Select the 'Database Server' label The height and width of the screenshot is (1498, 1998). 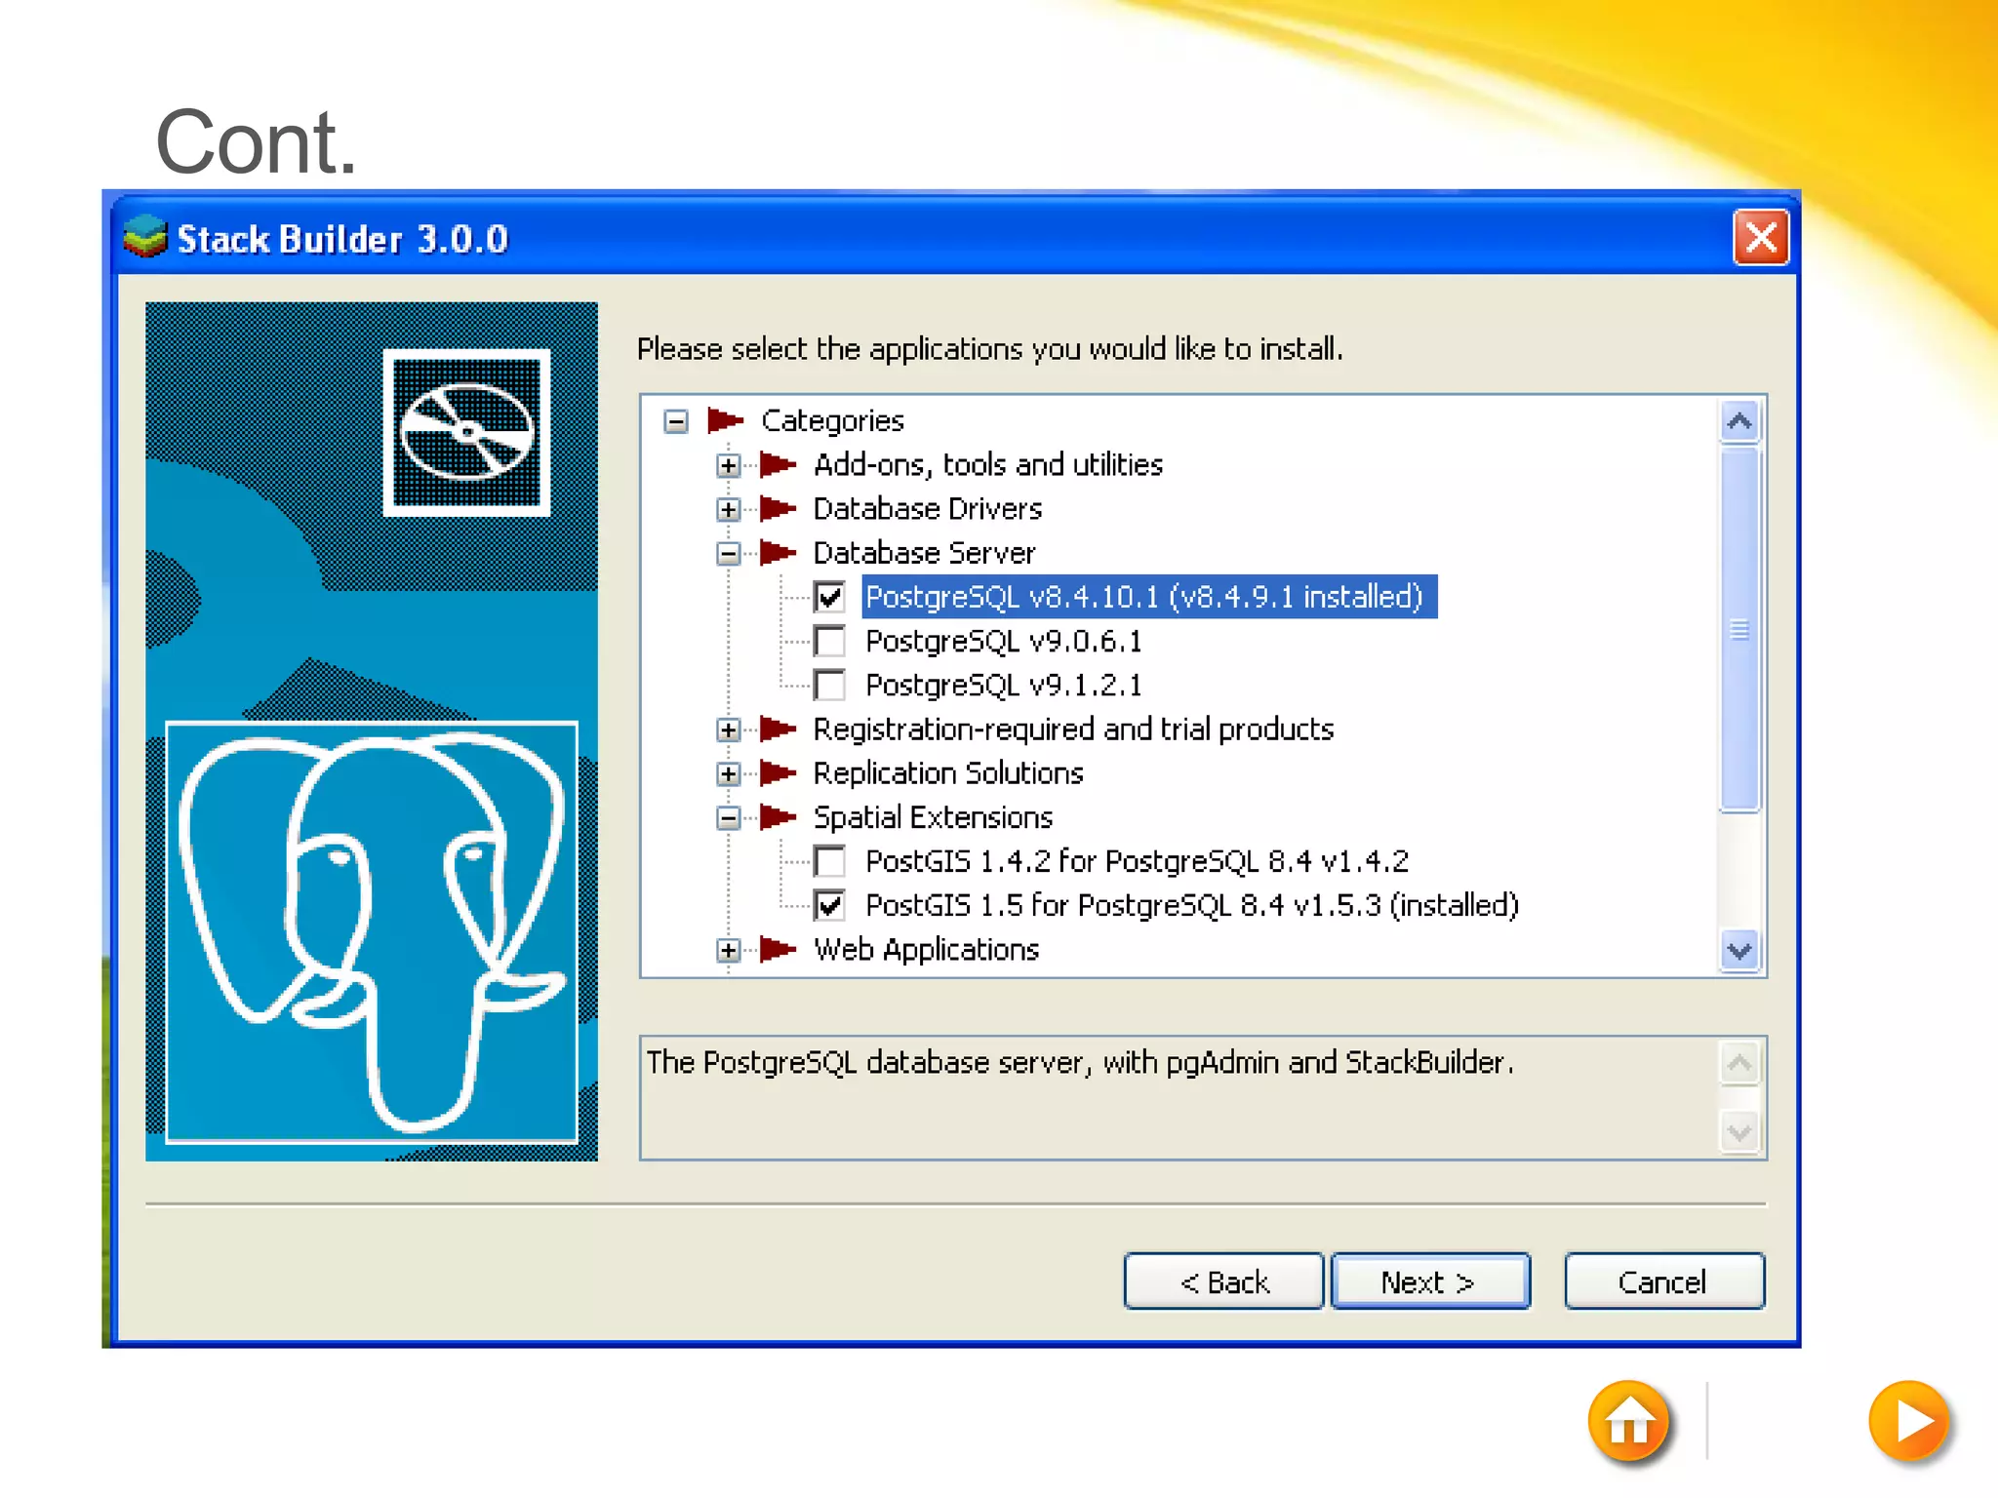point(924,552)
